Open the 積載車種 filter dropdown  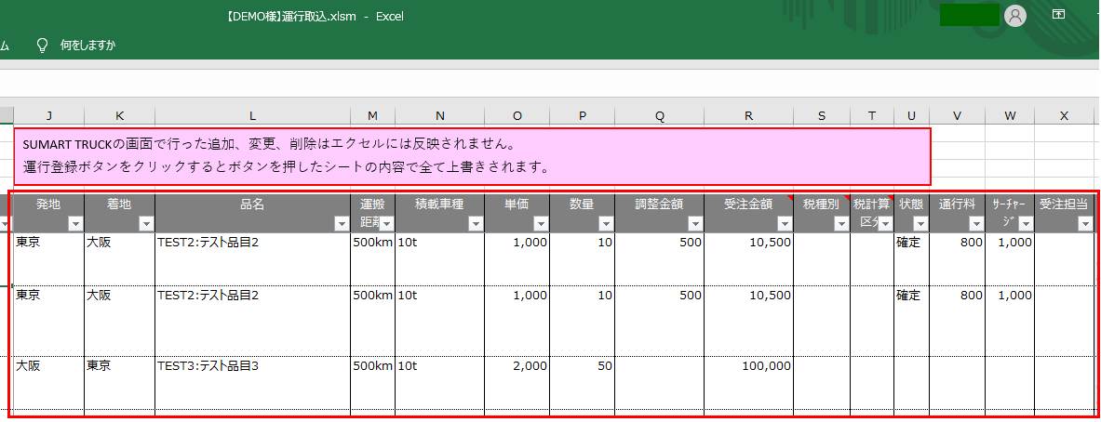pos(475,224)
